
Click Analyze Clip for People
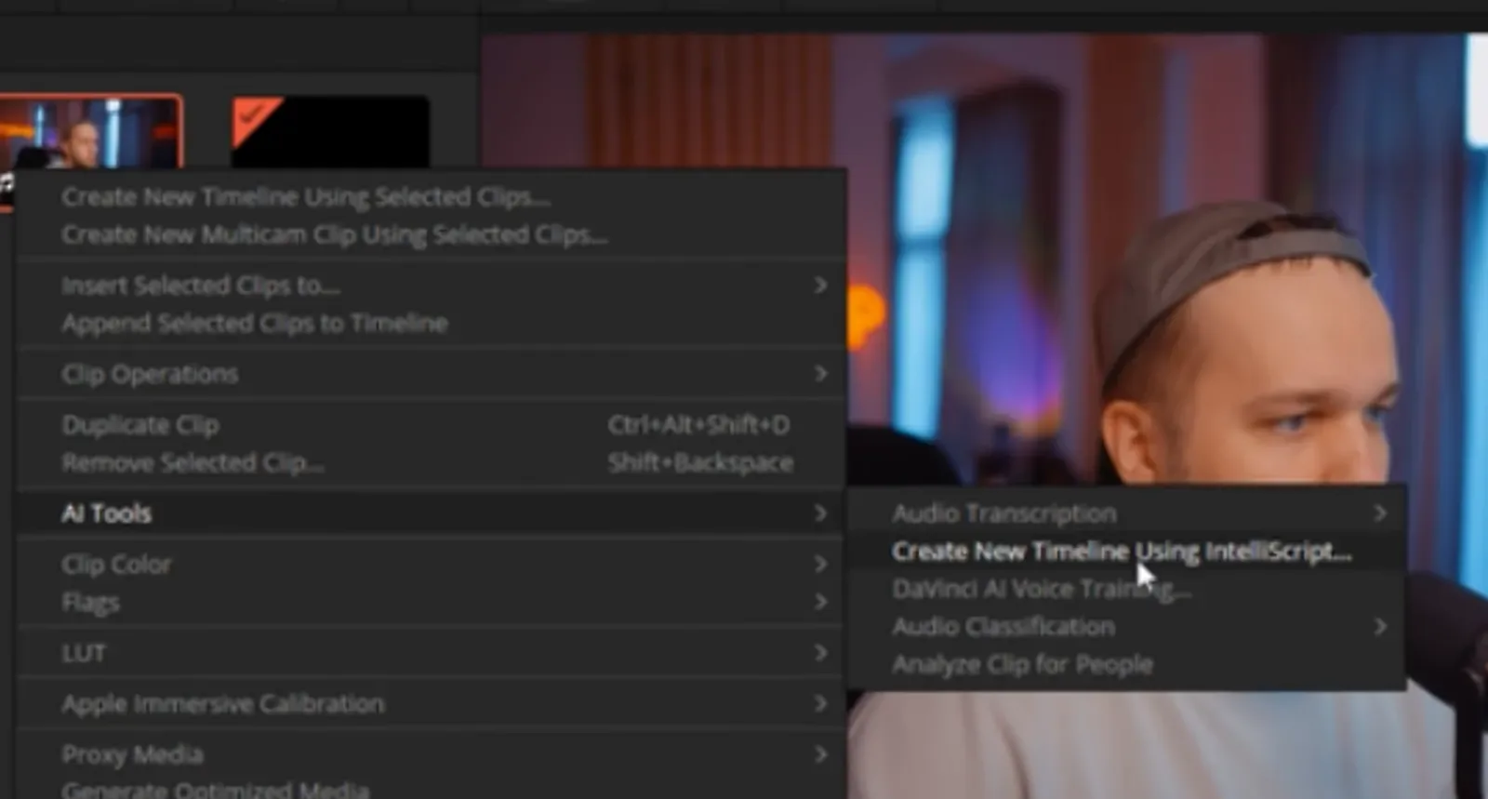[1126, 664]
